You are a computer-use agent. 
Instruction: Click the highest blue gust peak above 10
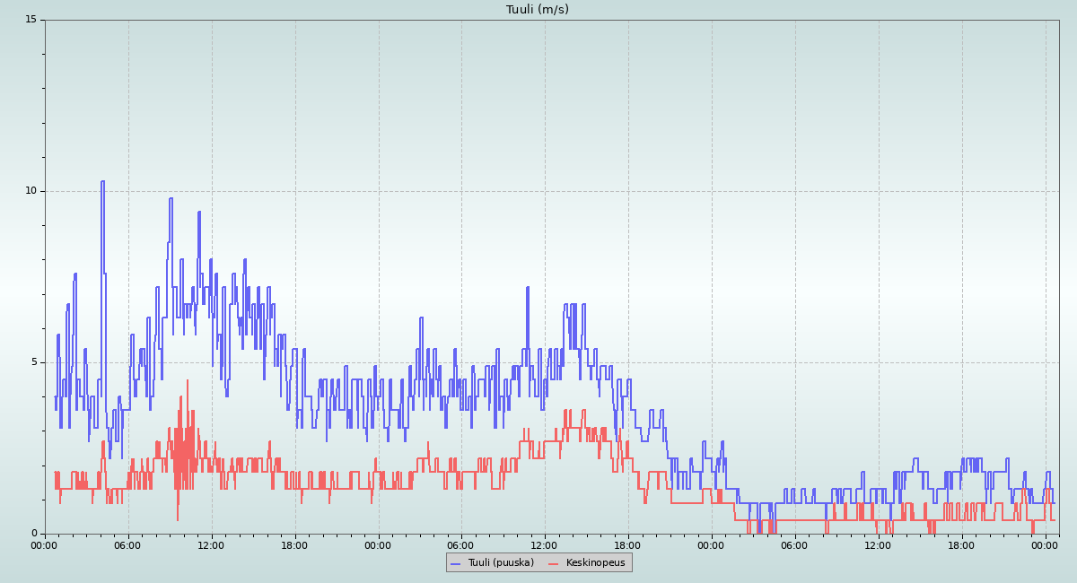[x=102, y=182]
